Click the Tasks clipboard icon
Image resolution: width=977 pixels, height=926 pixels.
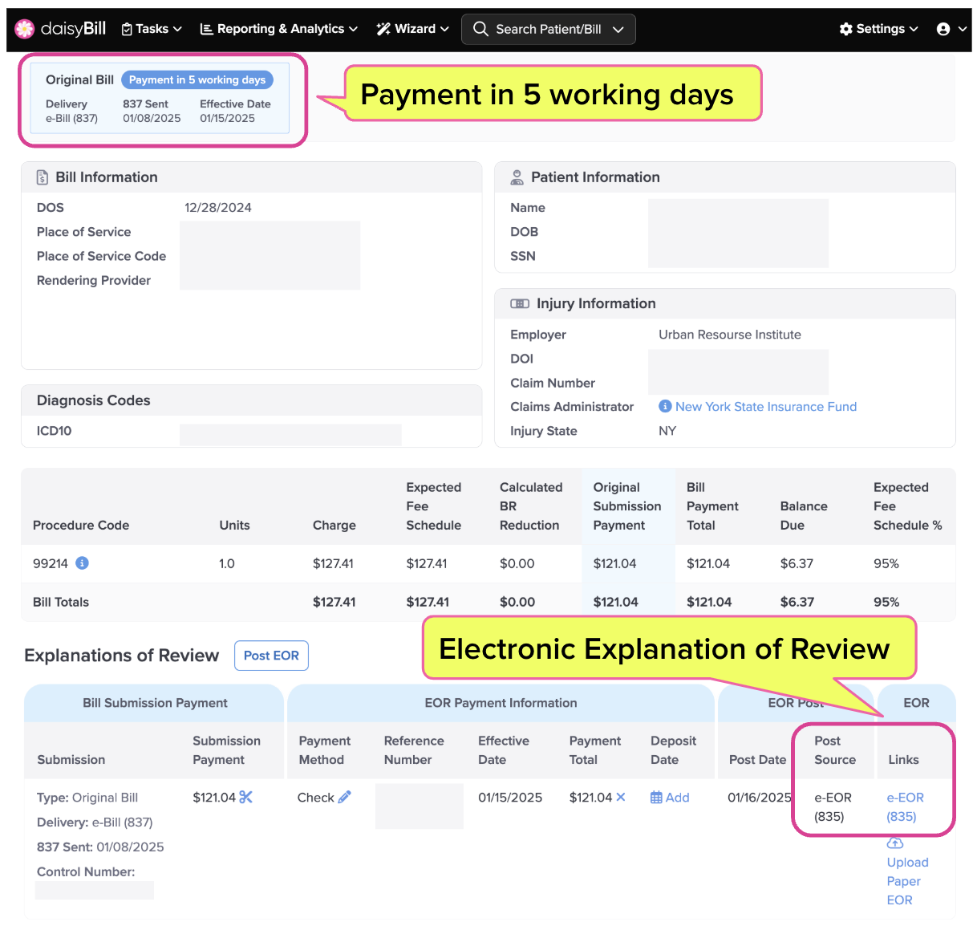[x=127, y=29]
